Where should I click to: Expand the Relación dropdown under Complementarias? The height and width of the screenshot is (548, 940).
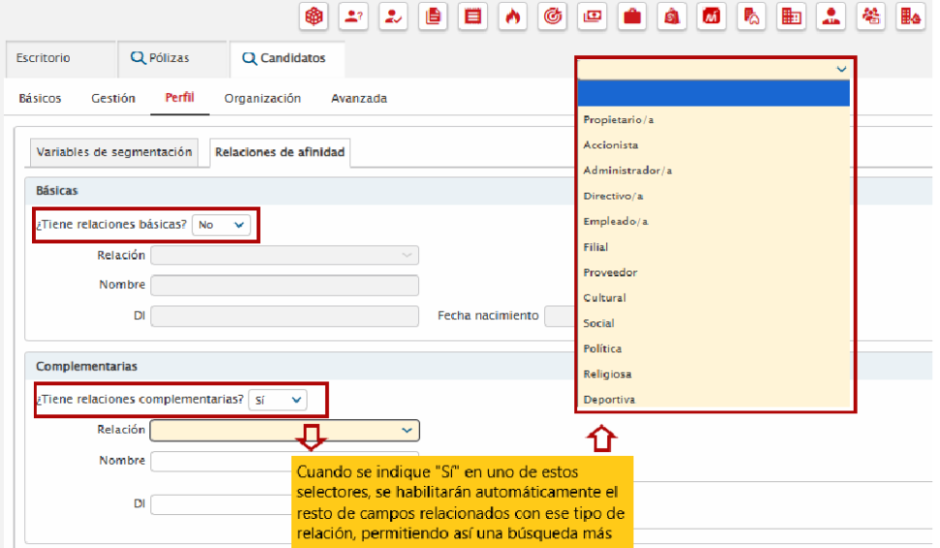[285, 431]
